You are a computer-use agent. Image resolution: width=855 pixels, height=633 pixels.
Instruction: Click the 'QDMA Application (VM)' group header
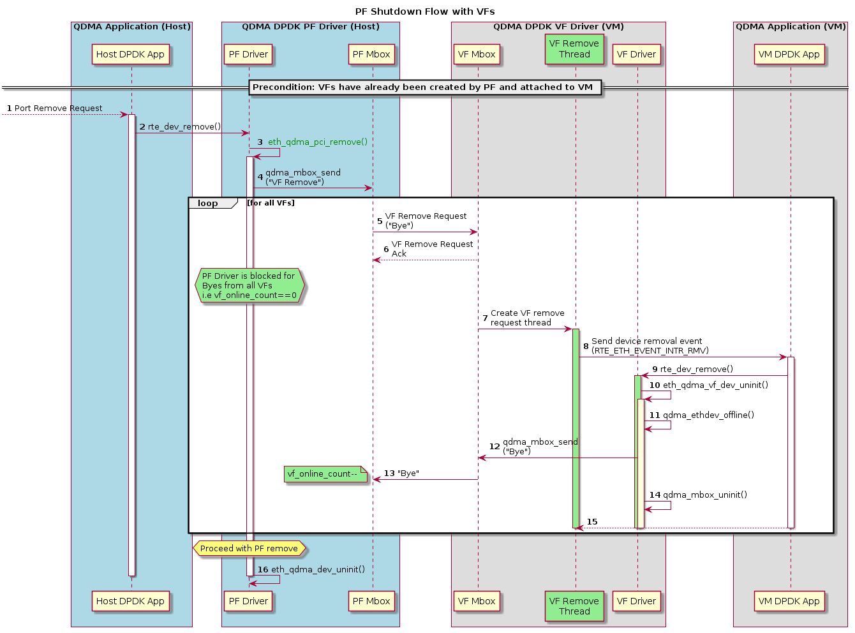pyautogui.click(x=791, y=27)
